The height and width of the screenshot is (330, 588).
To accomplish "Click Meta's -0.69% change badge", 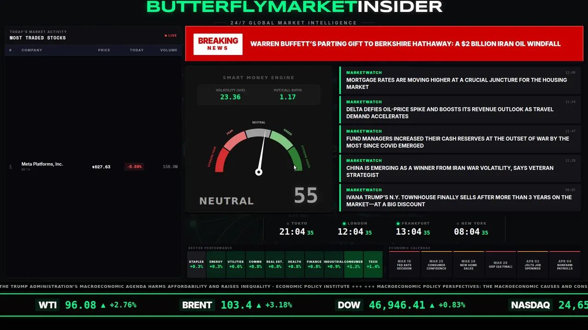I will [134, 167].
